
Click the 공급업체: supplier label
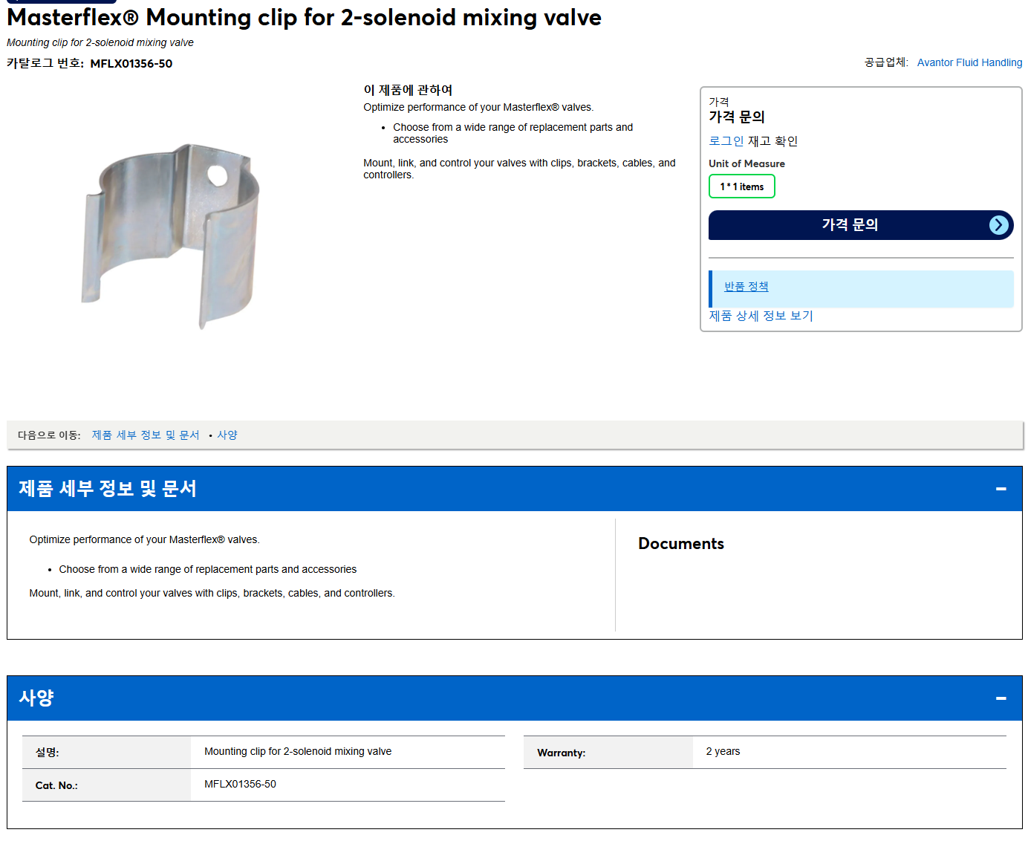(886, 62)
